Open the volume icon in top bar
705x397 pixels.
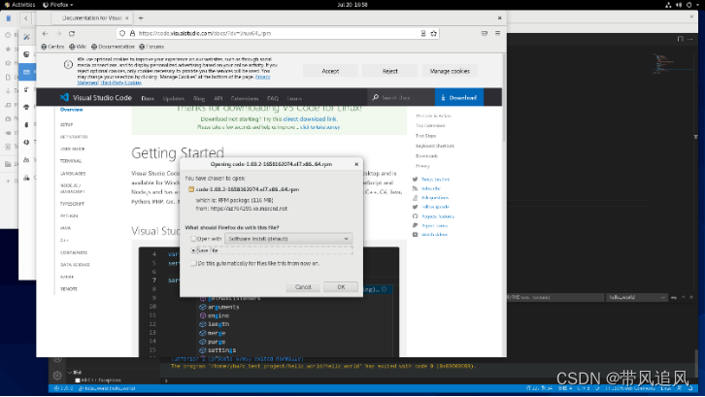(679, 5)
